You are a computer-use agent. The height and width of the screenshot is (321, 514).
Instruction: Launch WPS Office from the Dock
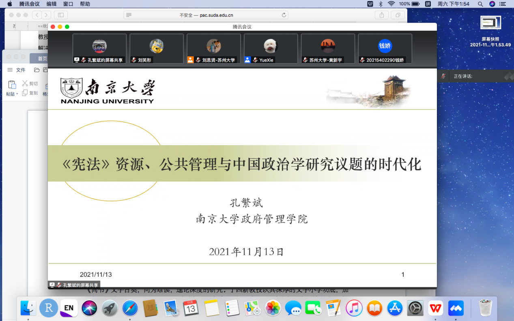pos(436,308)
